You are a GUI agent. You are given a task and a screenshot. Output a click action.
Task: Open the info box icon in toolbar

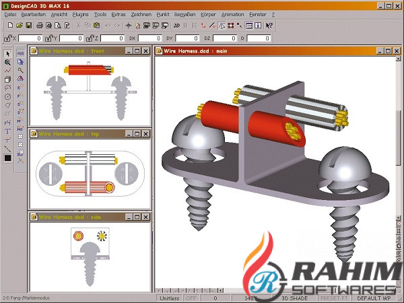[x=258, y=26]
